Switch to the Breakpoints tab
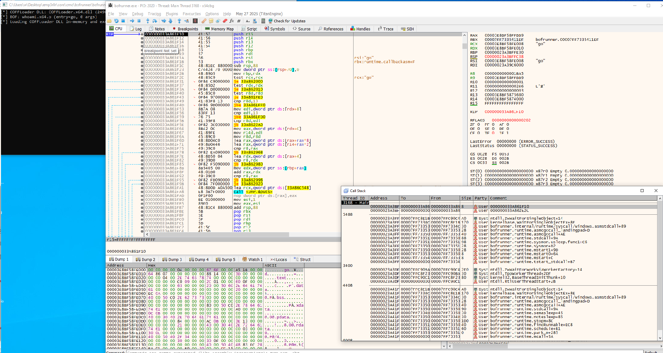This screenshot has width=663, height=353. [185, 29]
